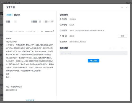The width and height of the screenshot is (132, 103).
Task: Click the company signature 阳江一辉运输有限公司
Action: pyautogui.click(x=14, y=87)
